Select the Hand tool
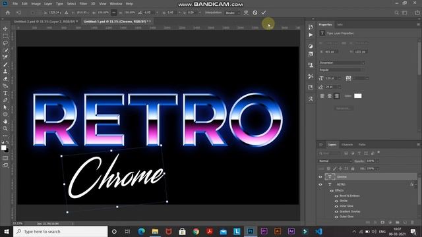Screen dimensions: 422x237 [x=5, y=121]
